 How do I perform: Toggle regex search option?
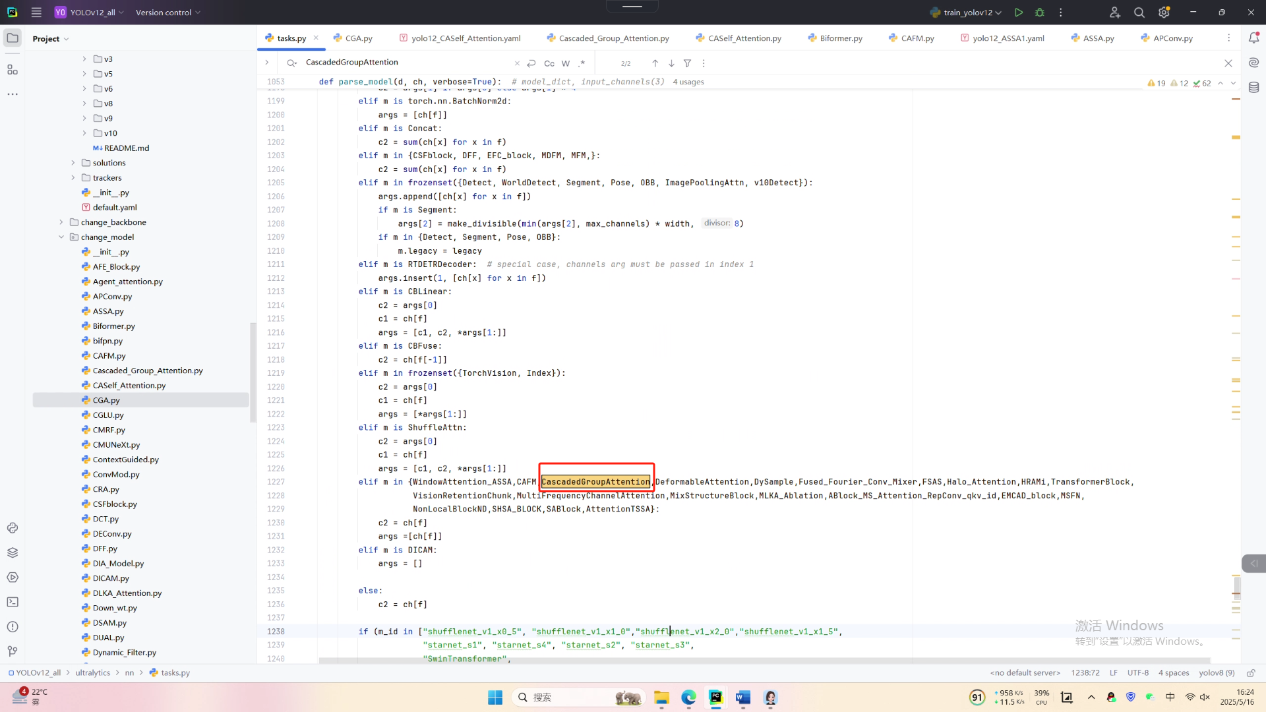point(582,63)
